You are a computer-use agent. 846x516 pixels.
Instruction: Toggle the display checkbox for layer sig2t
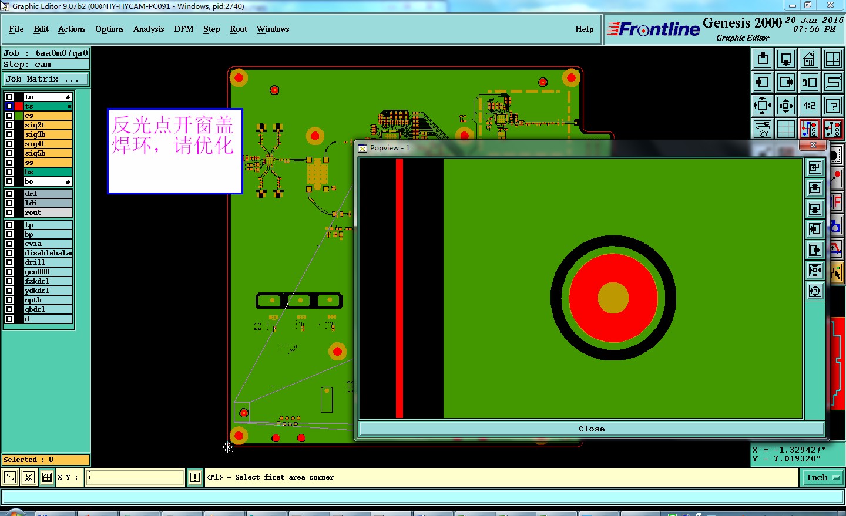[9, 125]
